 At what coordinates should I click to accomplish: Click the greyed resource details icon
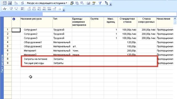77,3
